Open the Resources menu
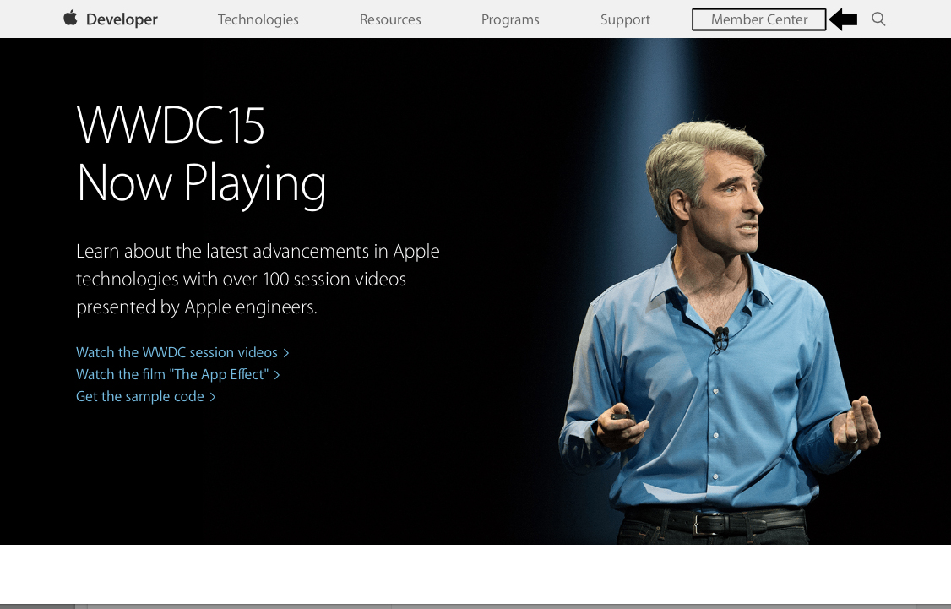This screenshot has width=951, height=609. 390,19
